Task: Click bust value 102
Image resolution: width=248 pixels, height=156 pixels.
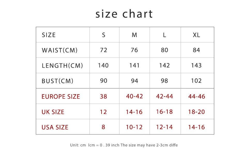Action: [x=196, y=81]
